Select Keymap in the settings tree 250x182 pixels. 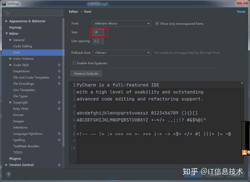click(x=15, y=27)
